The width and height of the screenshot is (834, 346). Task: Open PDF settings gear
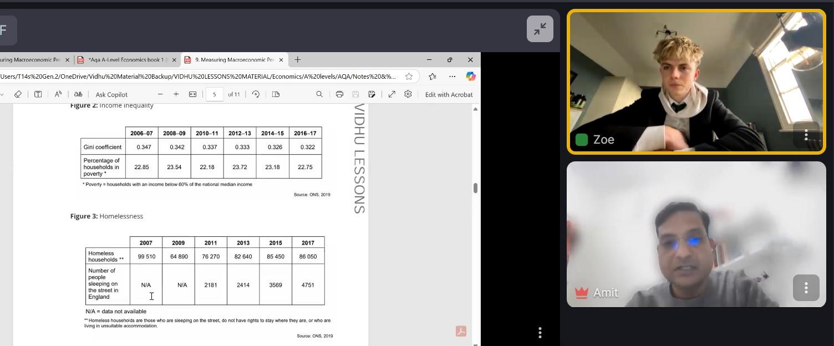tap(408, 94)
